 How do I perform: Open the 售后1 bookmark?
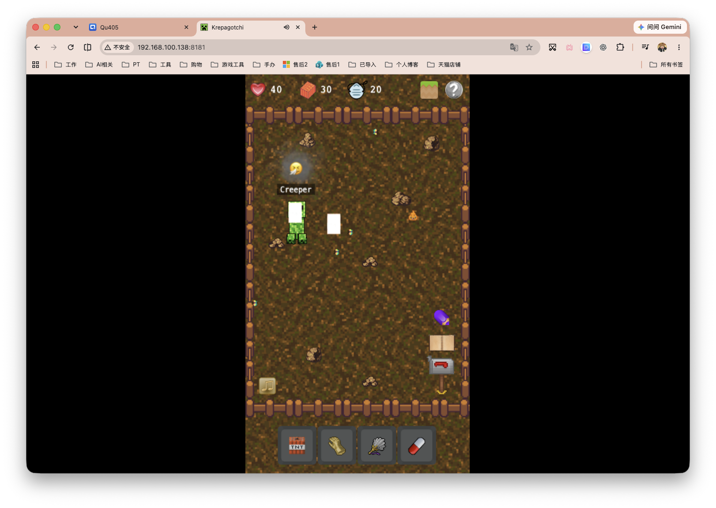tap(328, 65)
